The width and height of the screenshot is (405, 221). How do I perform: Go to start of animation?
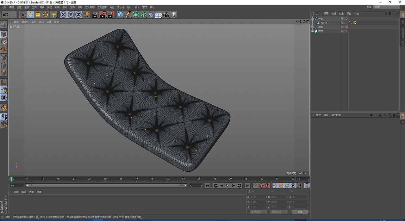click(208, 186)
